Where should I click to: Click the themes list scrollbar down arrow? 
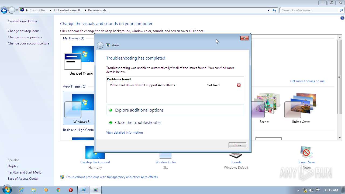coord(340,138)
